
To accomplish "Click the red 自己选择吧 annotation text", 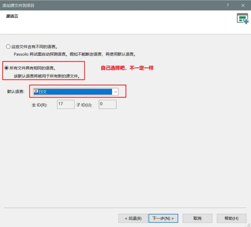I will tap(127, 68).
